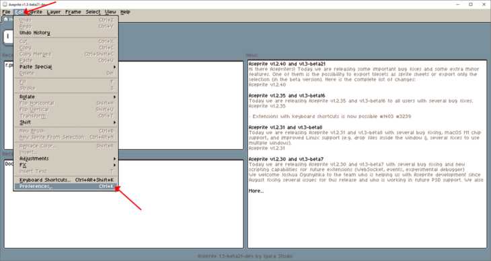Screen dimensions: 491x261
Task: Click the More... link in news
Action: [x=256, y=191]
